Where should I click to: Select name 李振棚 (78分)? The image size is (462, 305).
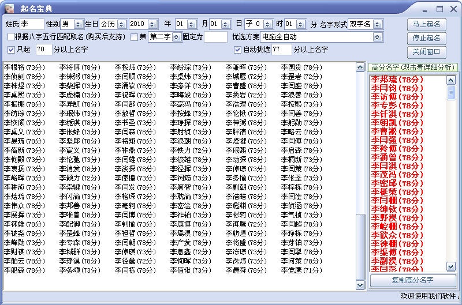point(24,104)
